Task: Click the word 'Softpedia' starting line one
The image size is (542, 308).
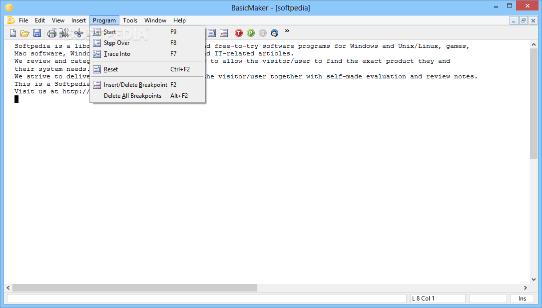Action: [32, 46]
